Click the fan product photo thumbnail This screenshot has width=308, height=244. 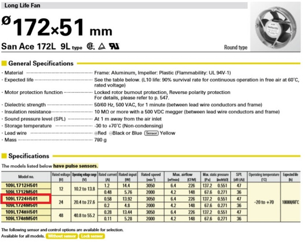pos(275,27)
